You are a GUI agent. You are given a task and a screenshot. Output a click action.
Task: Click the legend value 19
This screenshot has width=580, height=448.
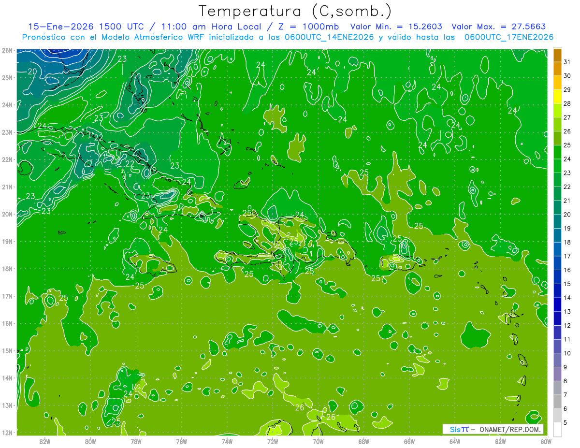tap(567, 228)
